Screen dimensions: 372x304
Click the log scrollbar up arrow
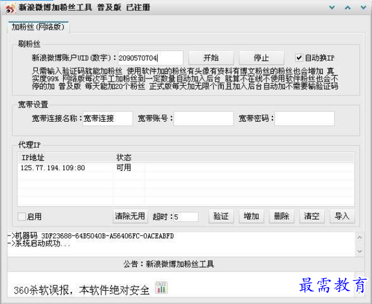coord(359,237)
